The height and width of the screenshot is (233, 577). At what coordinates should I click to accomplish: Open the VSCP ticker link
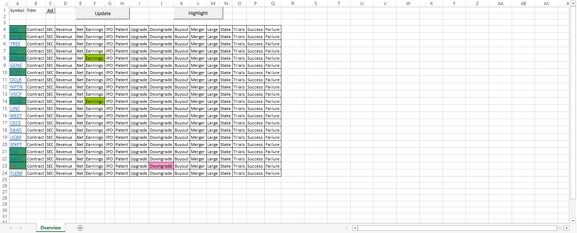[16, 94]
